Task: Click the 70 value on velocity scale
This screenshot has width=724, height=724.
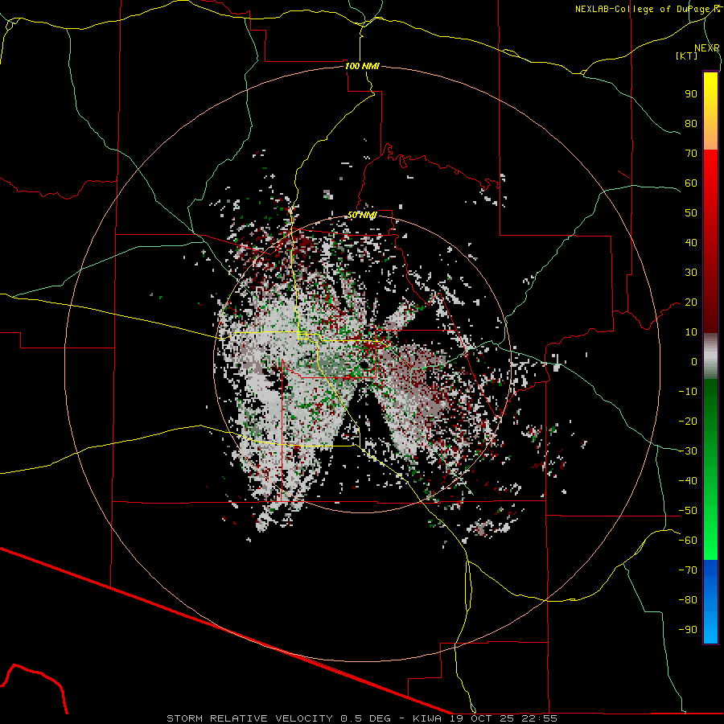Action: pos(691,154)
